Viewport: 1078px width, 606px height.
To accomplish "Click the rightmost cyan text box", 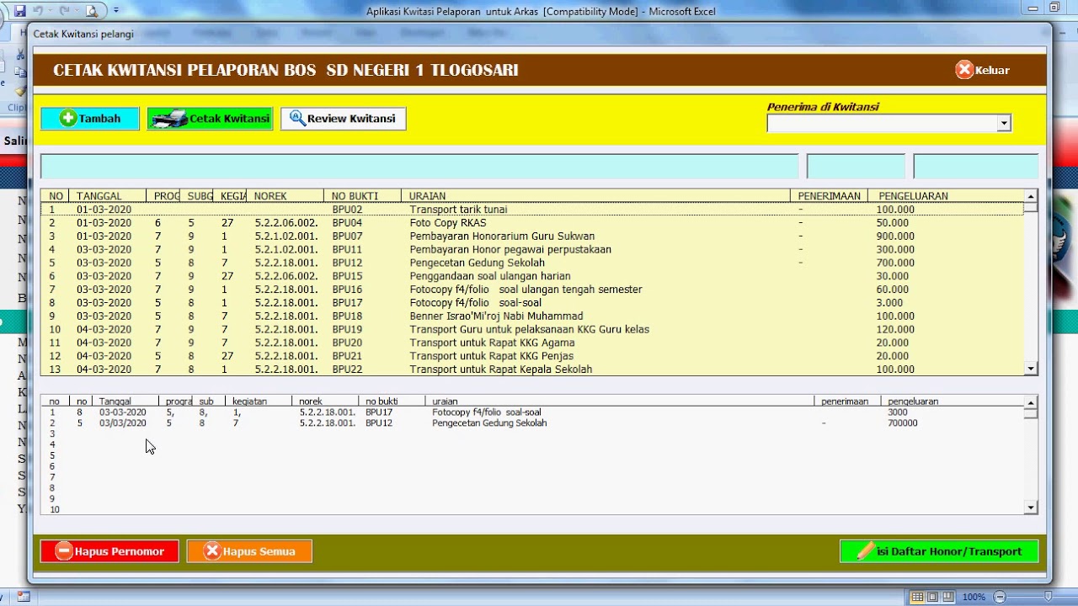I will [976, 167].
